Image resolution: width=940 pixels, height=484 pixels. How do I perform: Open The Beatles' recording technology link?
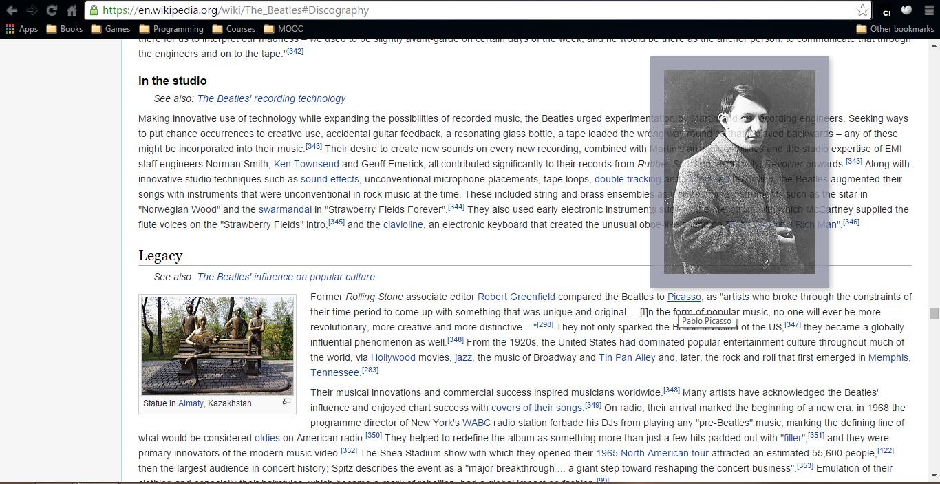(x=271, y=98)
